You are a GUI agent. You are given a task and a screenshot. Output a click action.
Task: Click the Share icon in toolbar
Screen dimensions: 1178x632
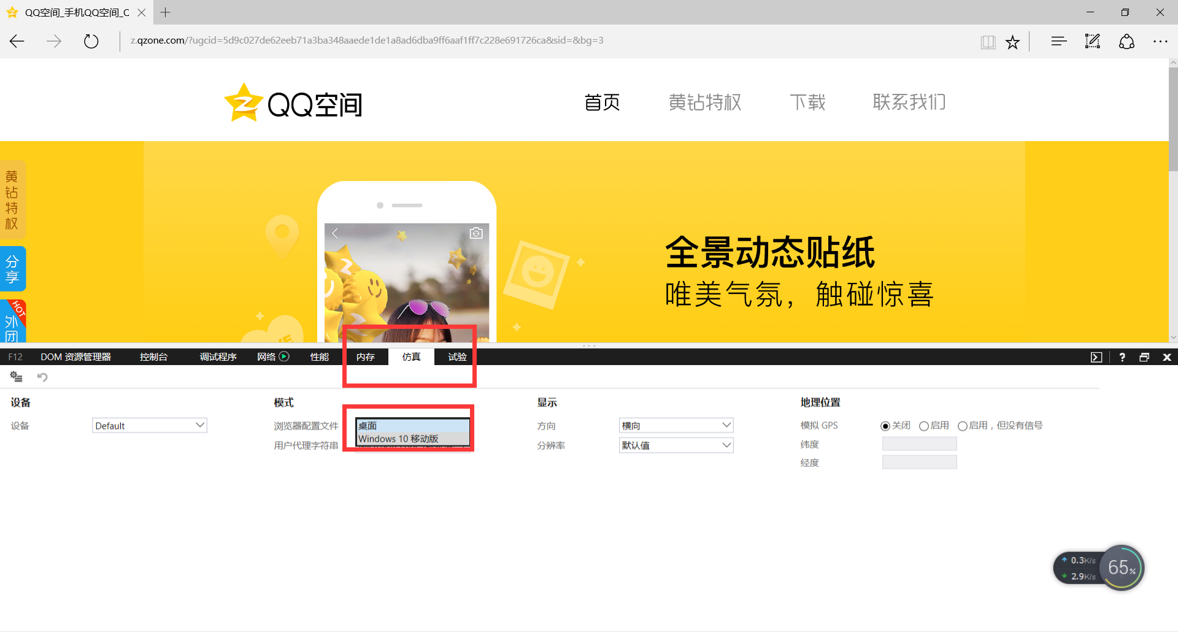(1126, 41)
